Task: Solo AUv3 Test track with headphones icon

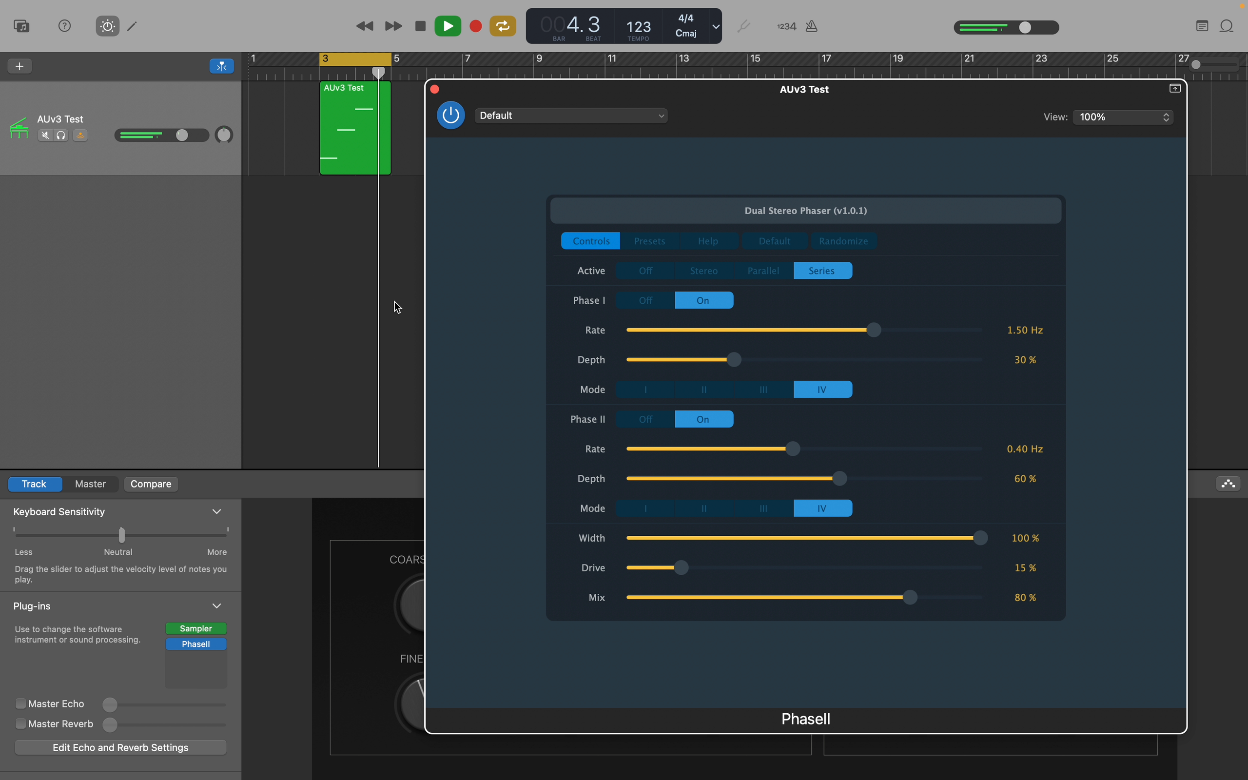Action: point(61,135)
